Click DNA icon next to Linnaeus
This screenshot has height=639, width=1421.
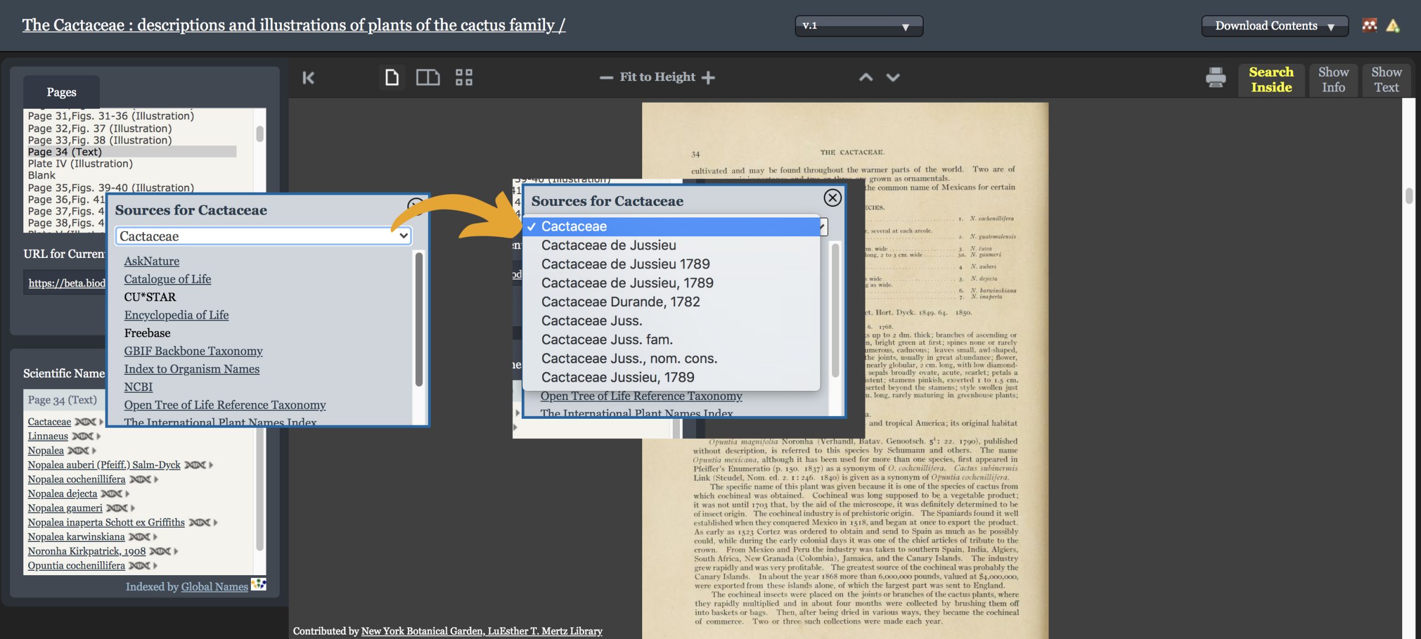83,437
